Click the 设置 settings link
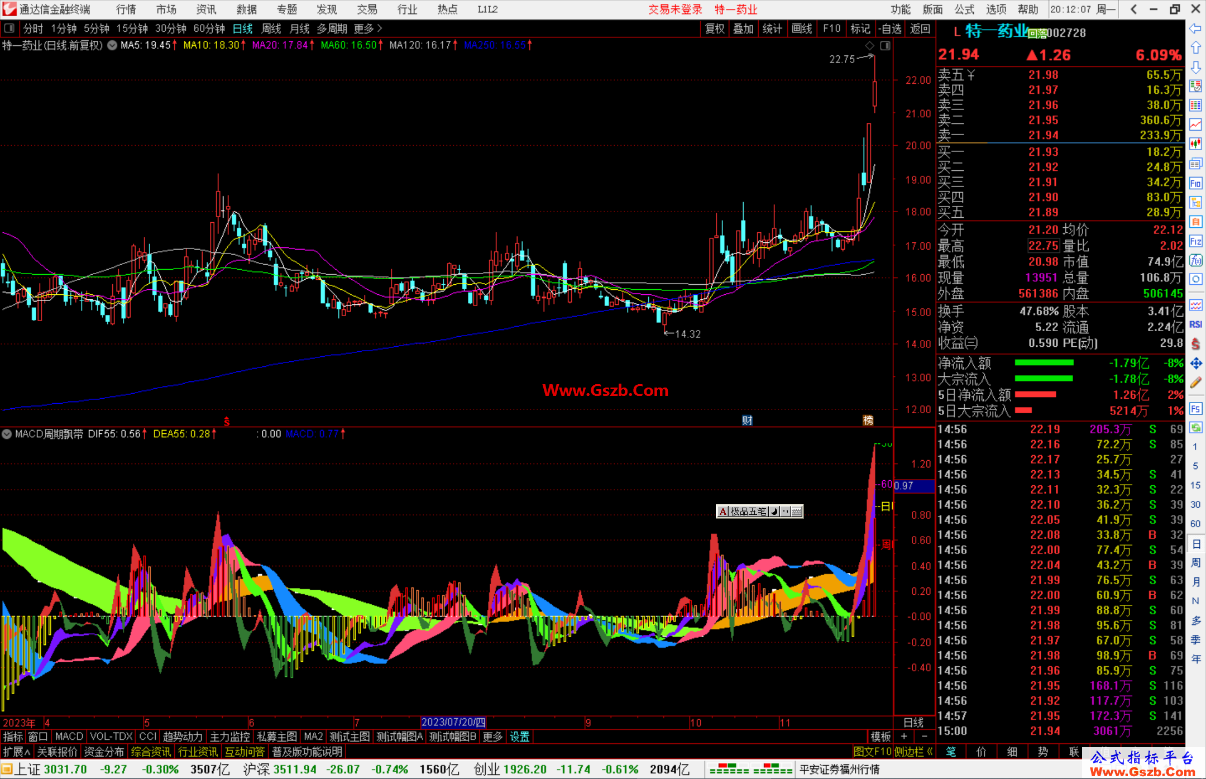 (x=519, y=737)
